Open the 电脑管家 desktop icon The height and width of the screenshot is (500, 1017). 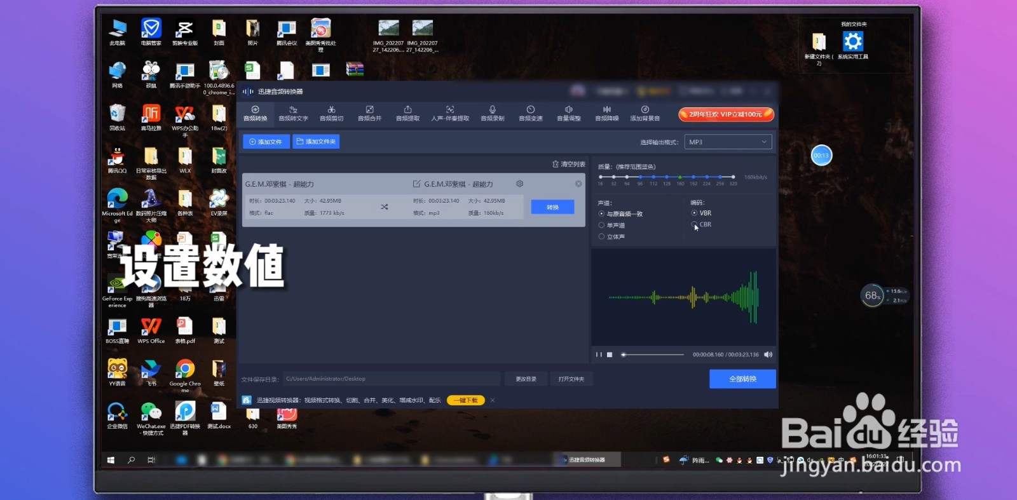point(151,32)
